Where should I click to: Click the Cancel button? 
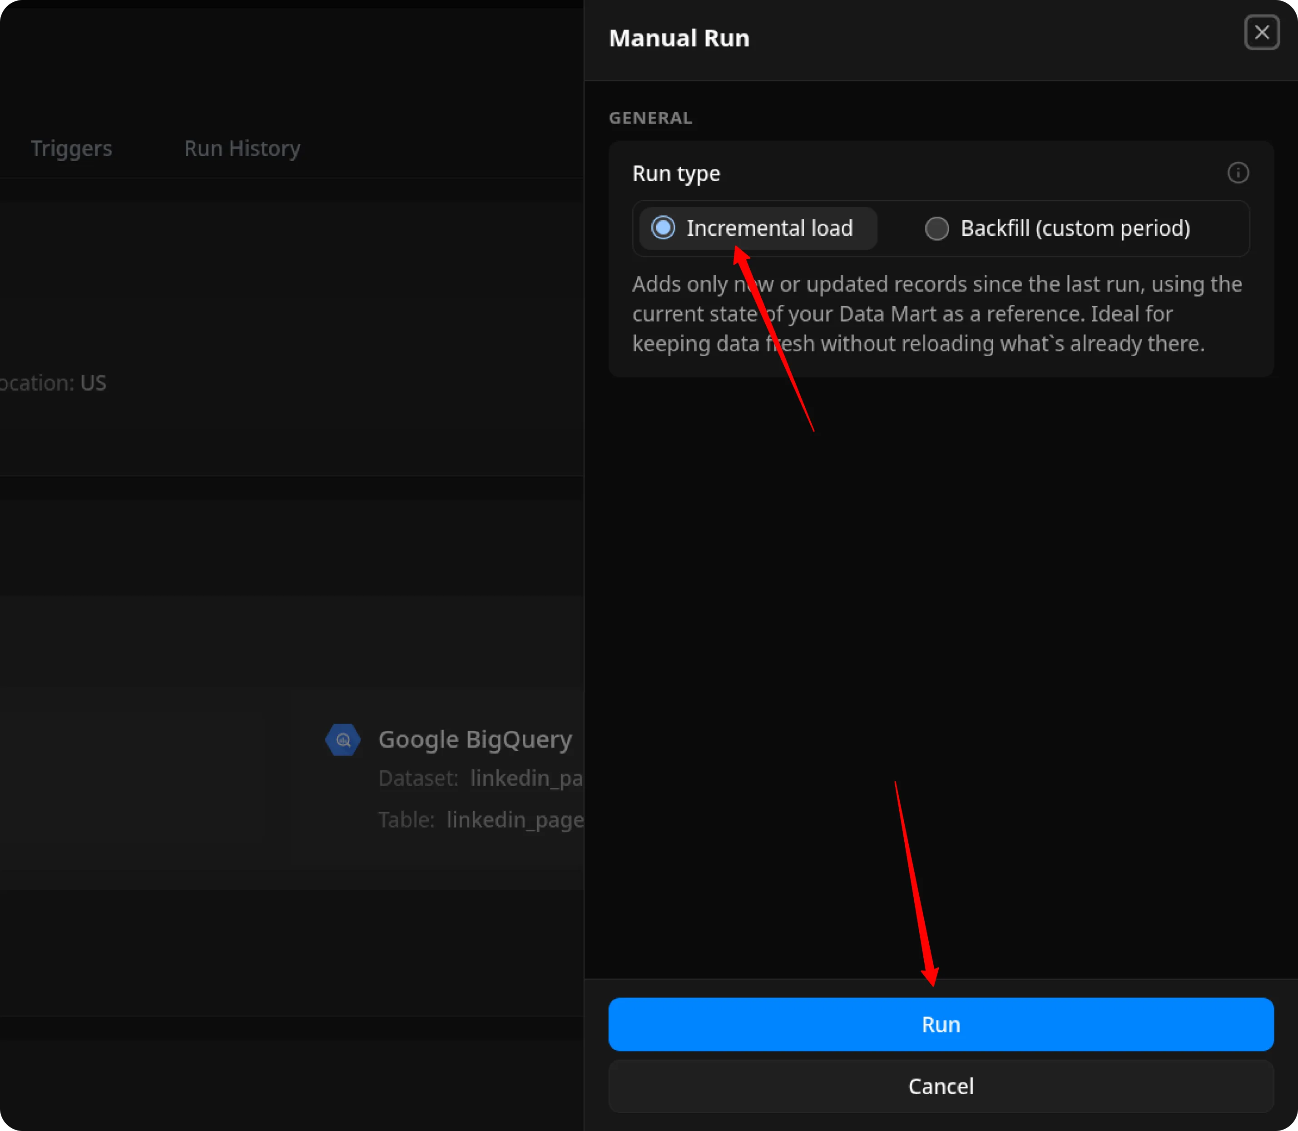tap(940, 1086)
